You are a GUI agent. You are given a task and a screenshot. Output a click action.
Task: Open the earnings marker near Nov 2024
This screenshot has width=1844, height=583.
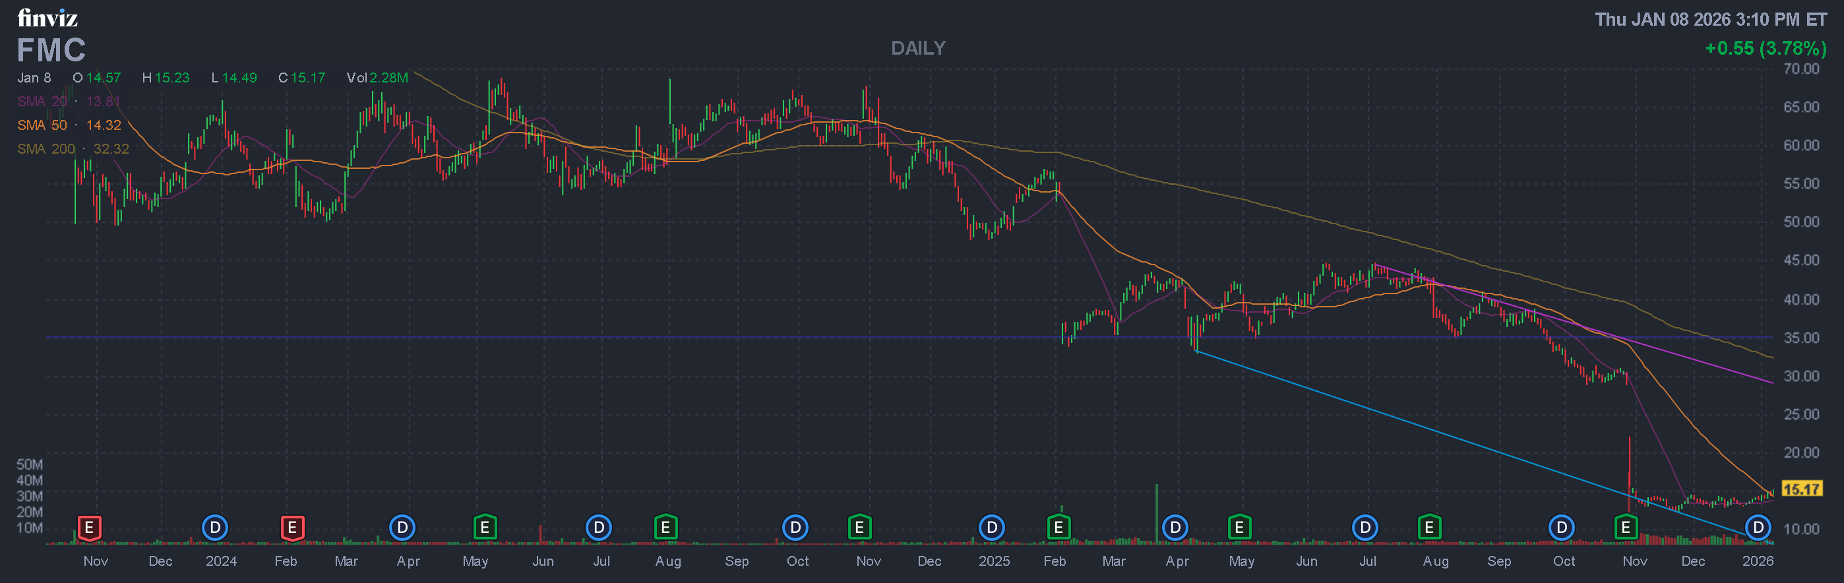pyautogui.click(x=859, y=528)
